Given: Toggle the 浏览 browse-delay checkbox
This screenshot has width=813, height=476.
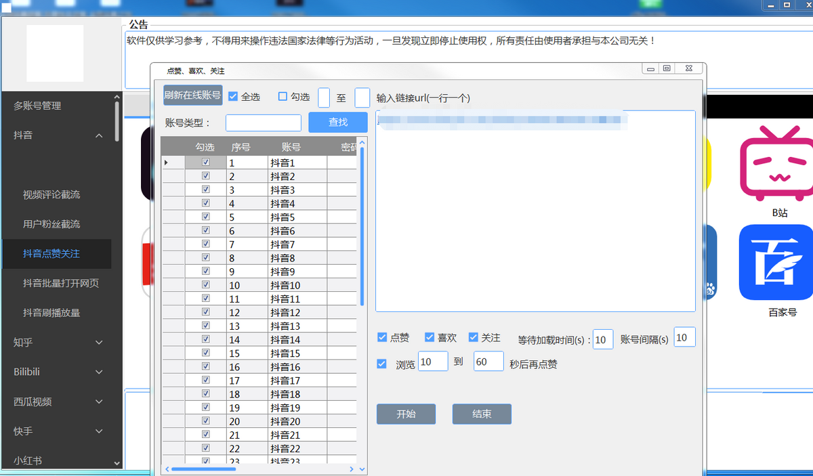Looking at the screenshot, I should tap(382, 364).
